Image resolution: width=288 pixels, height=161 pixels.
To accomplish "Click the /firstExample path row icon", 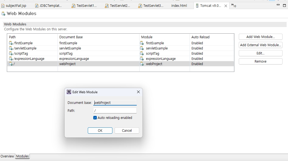I will pyautogui.click(x=11, y=43).
